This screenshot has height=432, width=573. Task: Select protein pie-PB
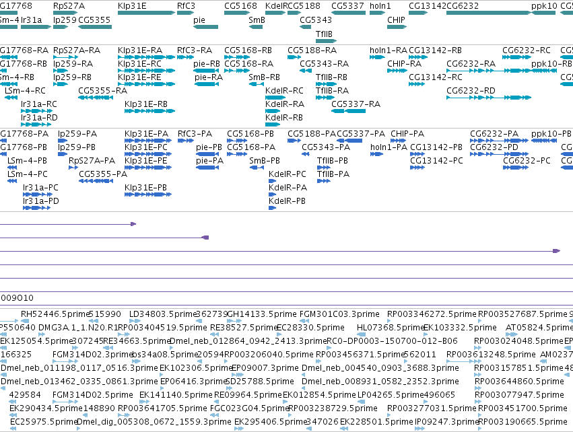[207, 154]
